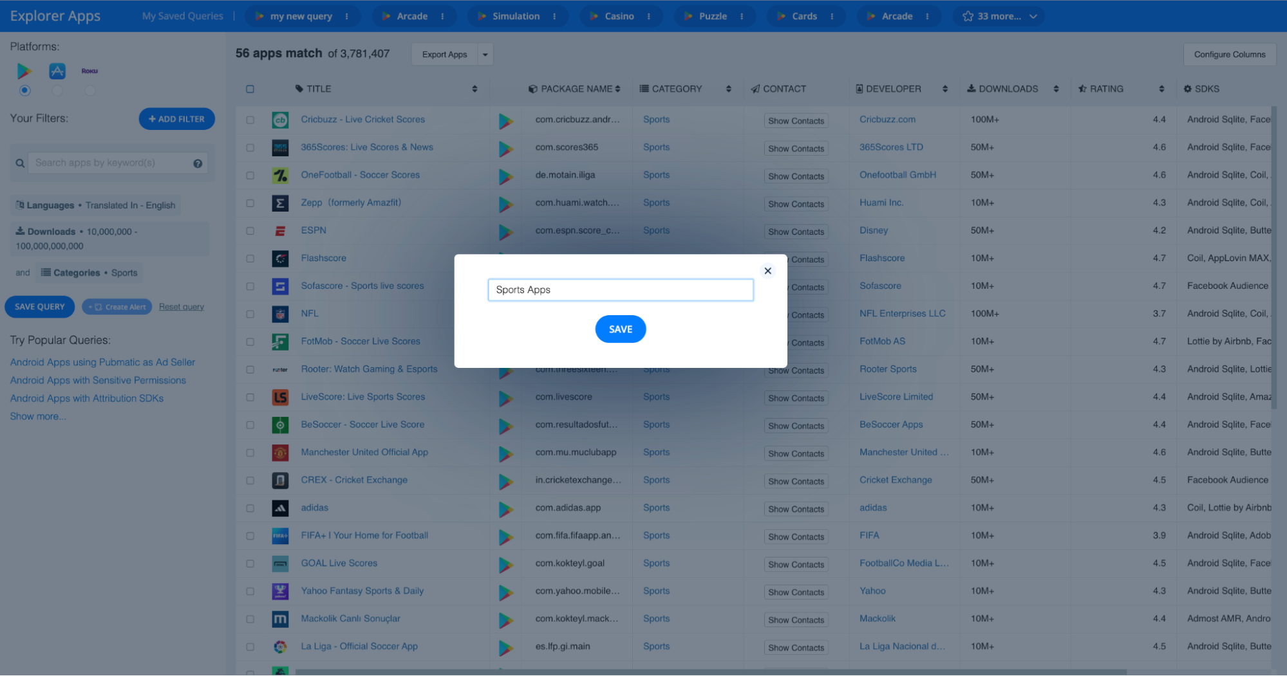Open the Cricbuzz app icon
1287x676 pixels.
[x=280, y=120]
